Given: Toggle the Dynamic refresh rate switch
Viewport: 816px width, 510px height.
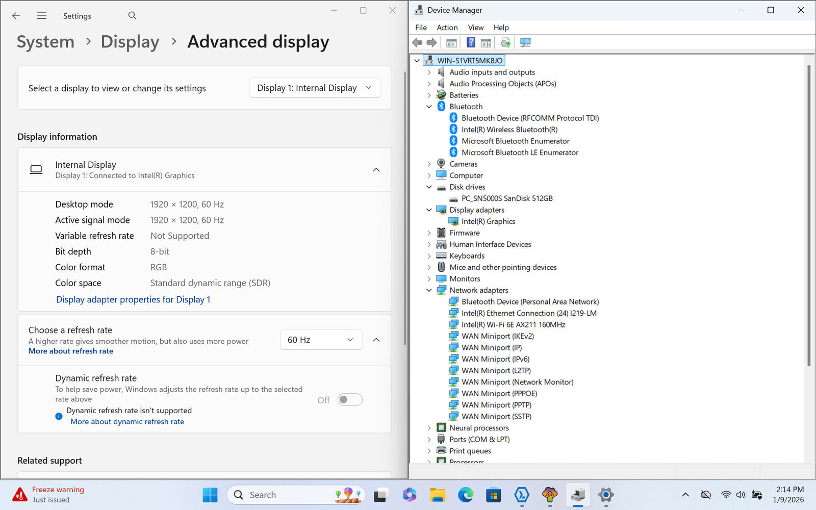Looking at the screenshot, I should tap(350, 400).
